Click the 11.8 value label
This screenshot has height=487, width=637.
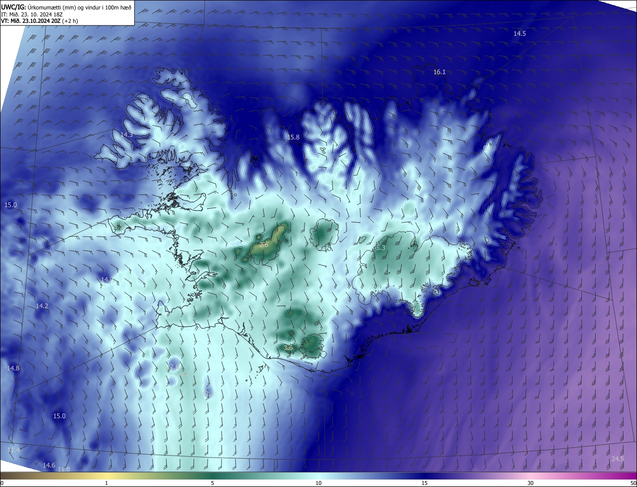(x=64, y=469)
